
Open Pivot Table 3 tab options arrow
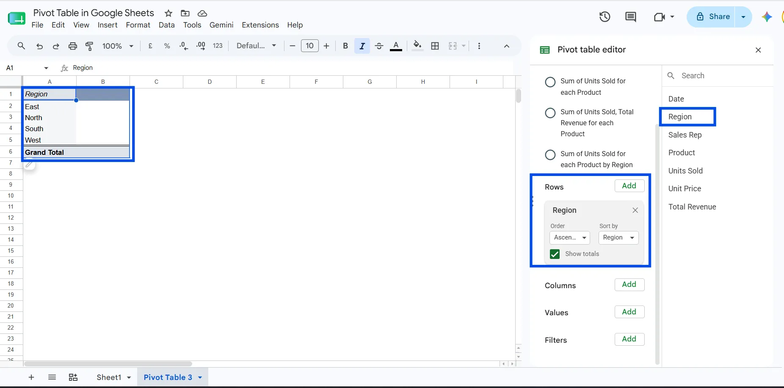pos(200,377)
